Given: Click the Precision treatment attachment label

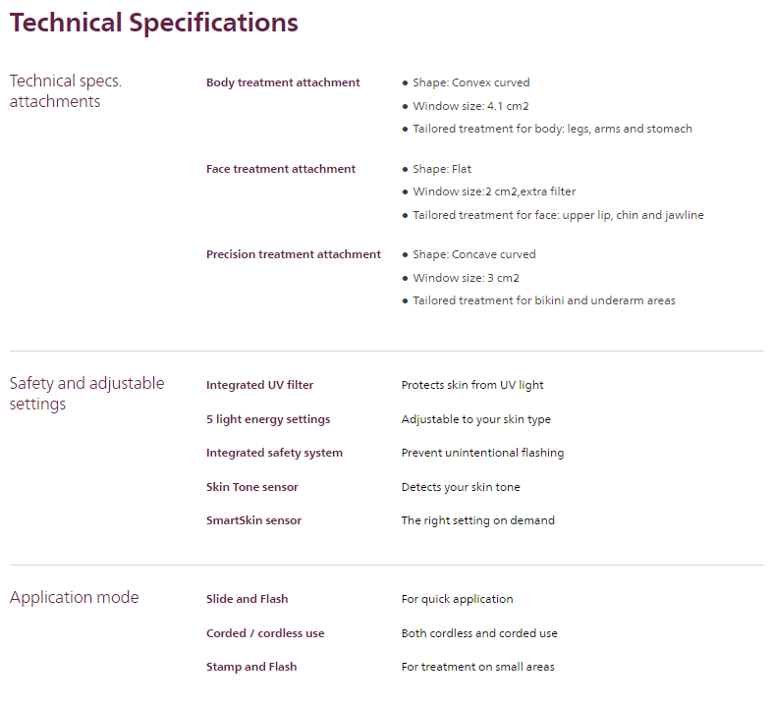Looking at the screenshot, I should click(294, 254).
